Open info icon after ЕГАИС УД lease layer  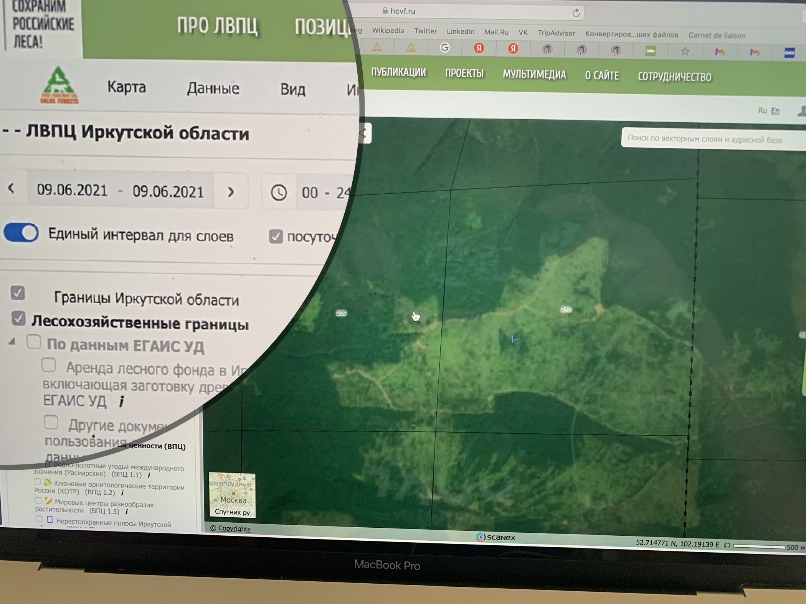[121, 402]
